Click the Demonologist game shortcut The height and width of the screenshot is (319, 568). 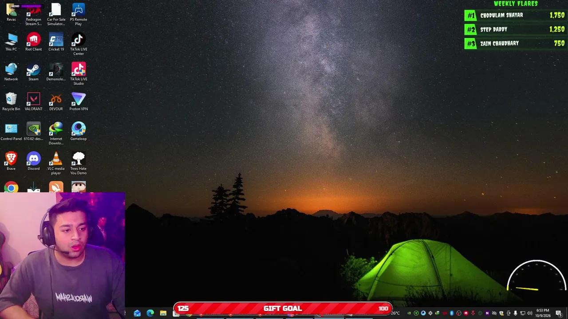(56, 72)
